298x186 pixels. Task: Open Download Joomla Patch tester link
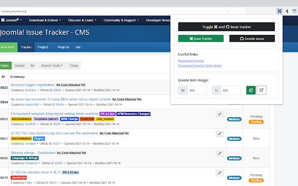[x=200, y=66]
